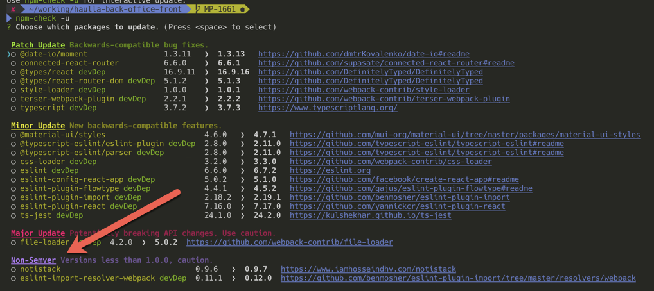Open benmosher eslint-plugin-import link
Screen dimensions: 654x291
(x=400, y=197)
